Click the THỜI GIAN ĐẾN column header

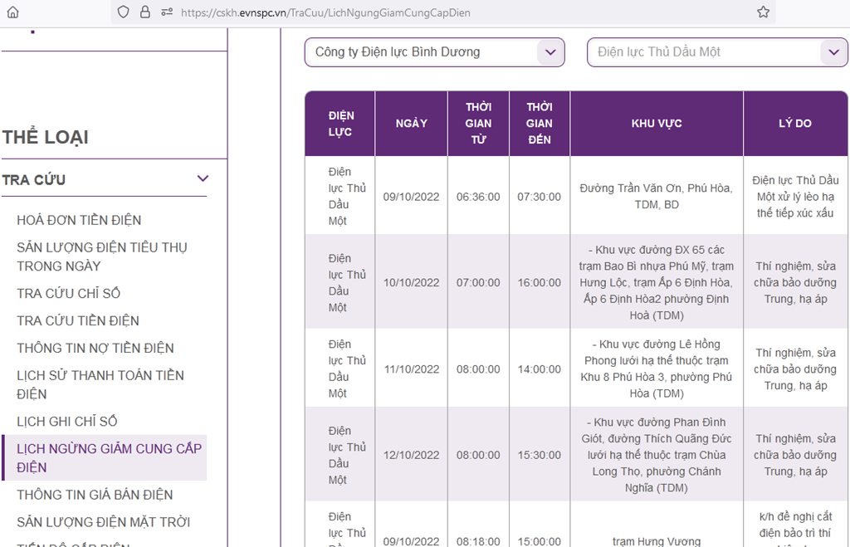pyautogui.click(x=540, y=124)
